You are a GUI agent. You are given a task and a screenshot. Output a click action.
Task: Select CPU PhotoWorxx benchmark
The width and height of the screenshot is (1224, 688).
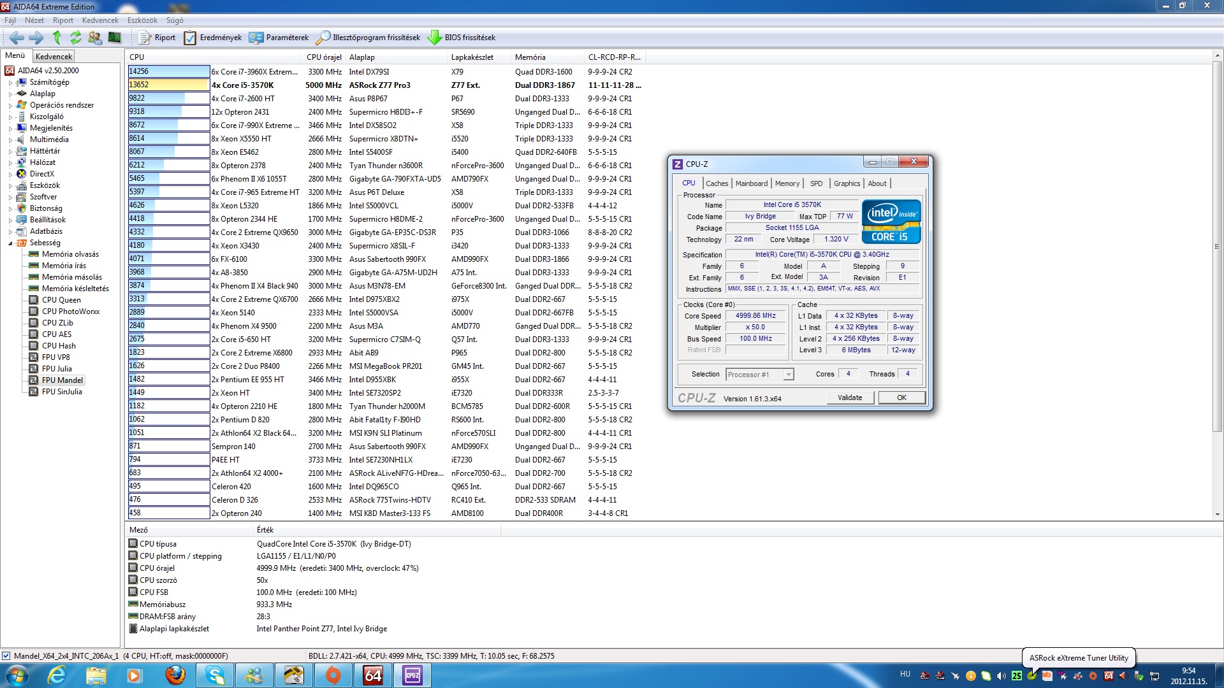pyautogui.click(x=71, y=312)
